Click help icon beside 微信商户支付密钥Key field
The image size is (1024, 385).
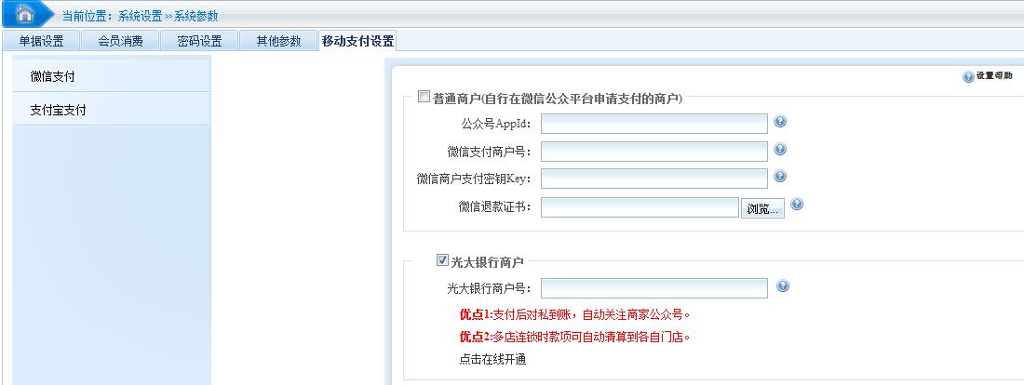(x=780, y=176)
